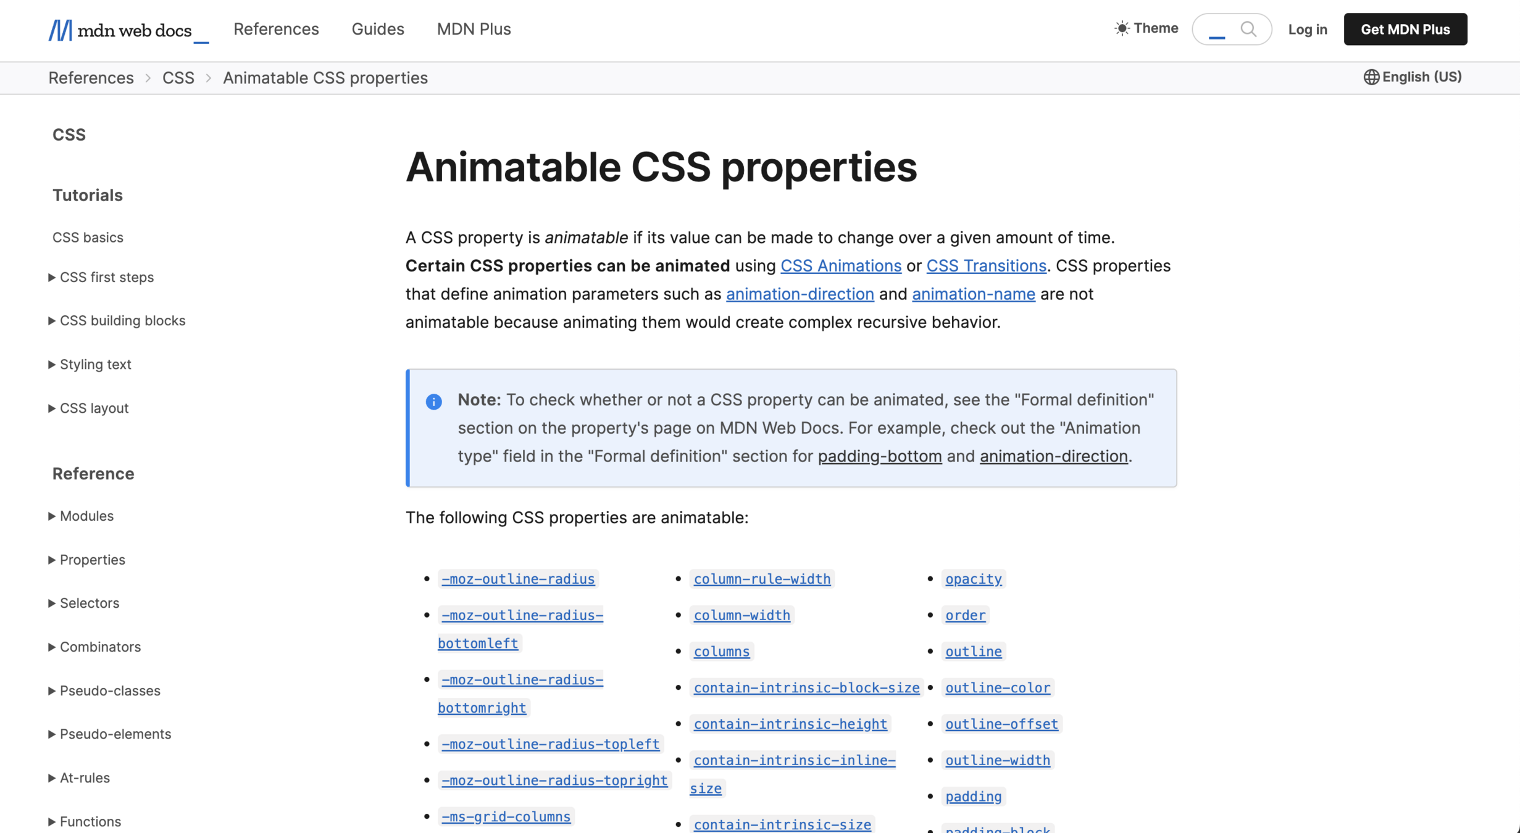Open the Guides menu in header

click(x=377, y=29)
